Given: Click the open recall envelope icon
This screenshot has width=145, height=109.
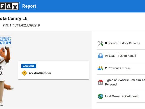Looking at the screenshot, I should [100, 56].
